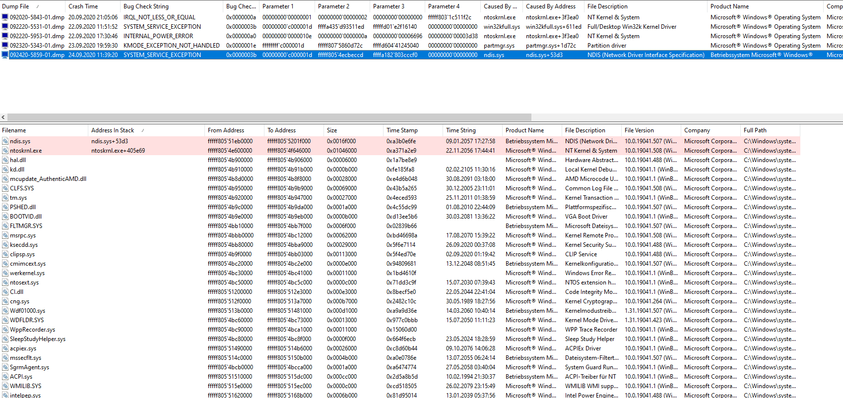Select the WDFLDR.SYS driver row
The height and width of the screenshot is (398, 843).
click(400, 320)
